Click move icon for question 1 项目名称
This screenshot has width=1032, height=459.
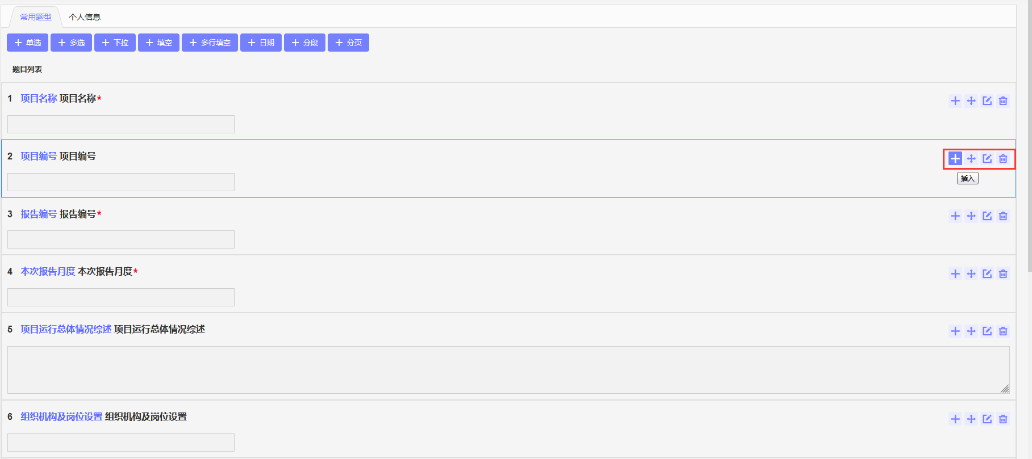coord(971,101)
